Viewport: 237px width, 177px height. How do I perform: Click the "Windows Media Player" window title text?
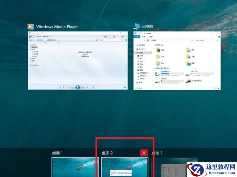(x=57, y=27)
